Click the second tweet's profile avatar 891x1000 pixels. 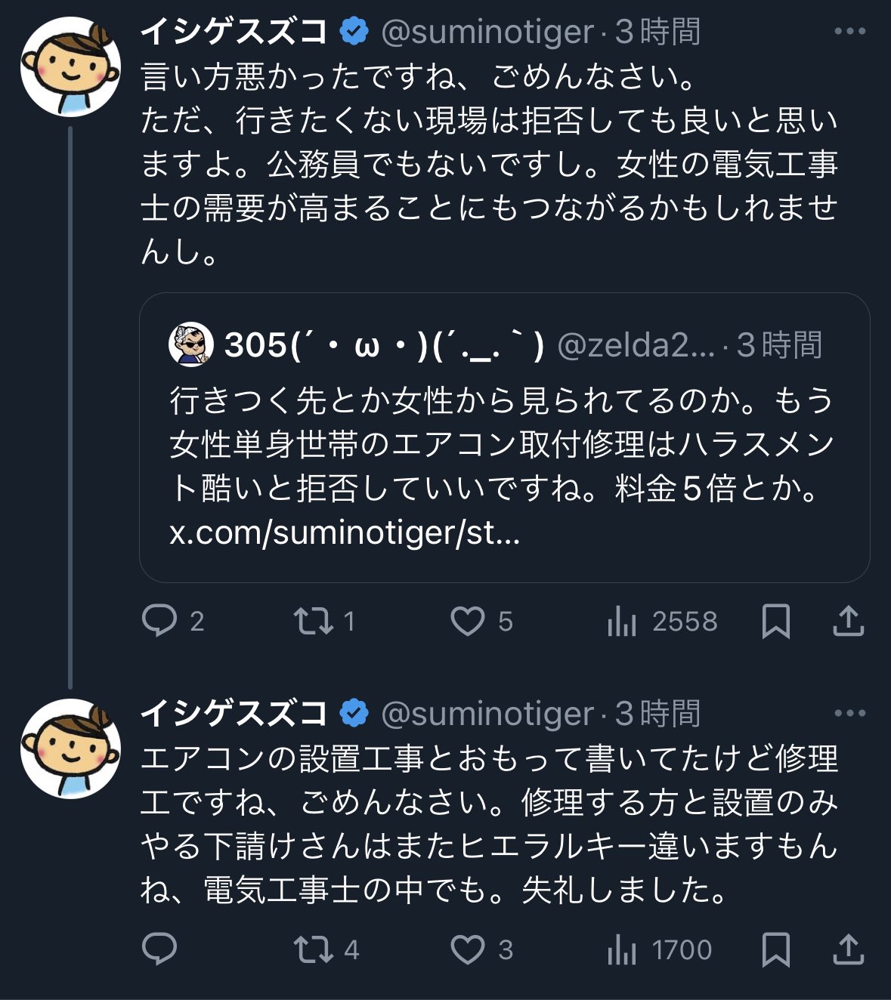coord(70,748)
